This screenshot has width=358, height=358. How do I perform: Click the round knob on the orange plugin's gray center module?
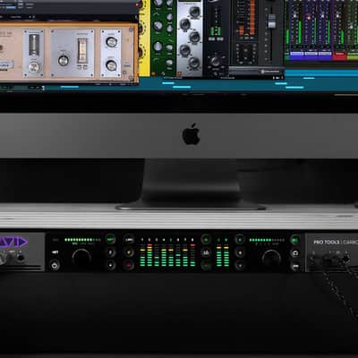click(64, 61)
